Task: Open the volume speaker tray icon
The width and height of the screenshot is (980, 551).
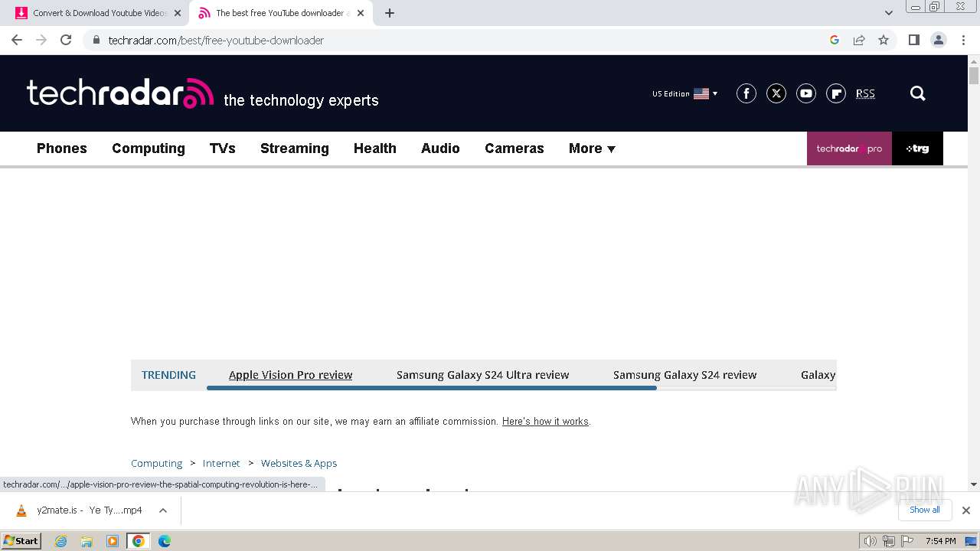Action: click(871, 541)
